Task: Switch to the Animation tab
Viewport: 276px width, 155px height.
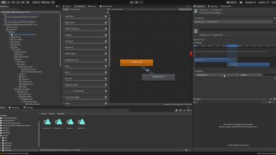Action: coord(14,108)
